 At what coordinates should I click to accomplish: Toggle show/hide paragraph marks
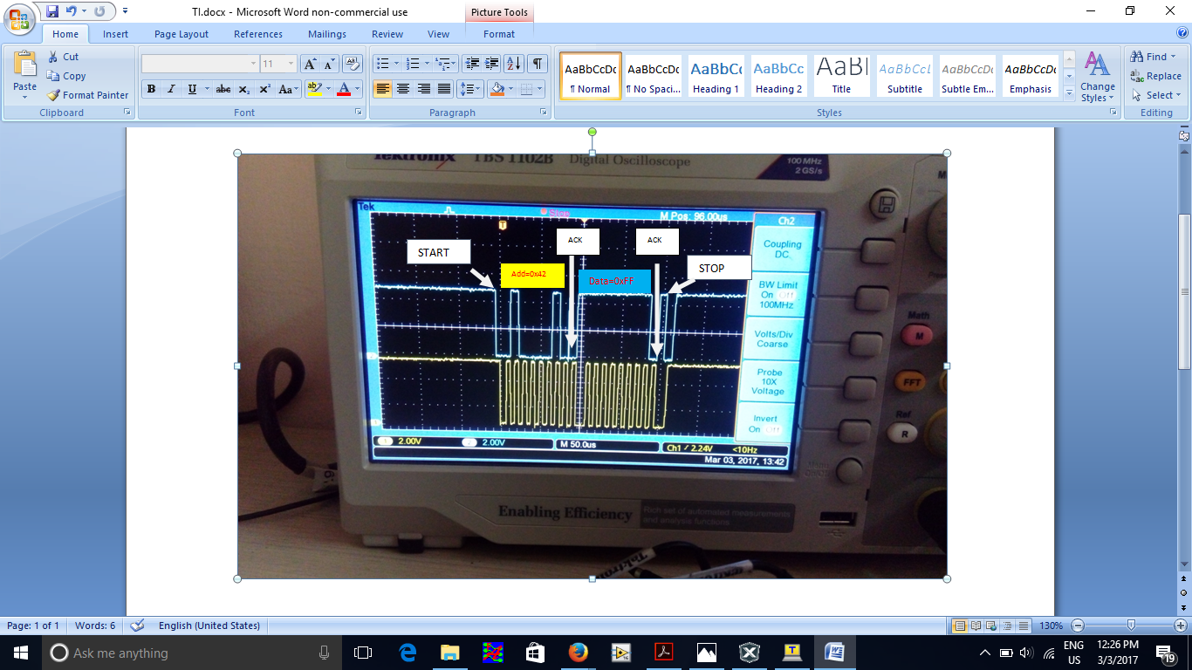(x=538, y=64)
